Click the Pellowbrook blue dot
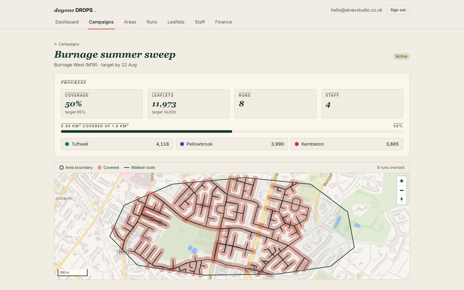Viewport: 464px width, 290px height. [182, 144]
